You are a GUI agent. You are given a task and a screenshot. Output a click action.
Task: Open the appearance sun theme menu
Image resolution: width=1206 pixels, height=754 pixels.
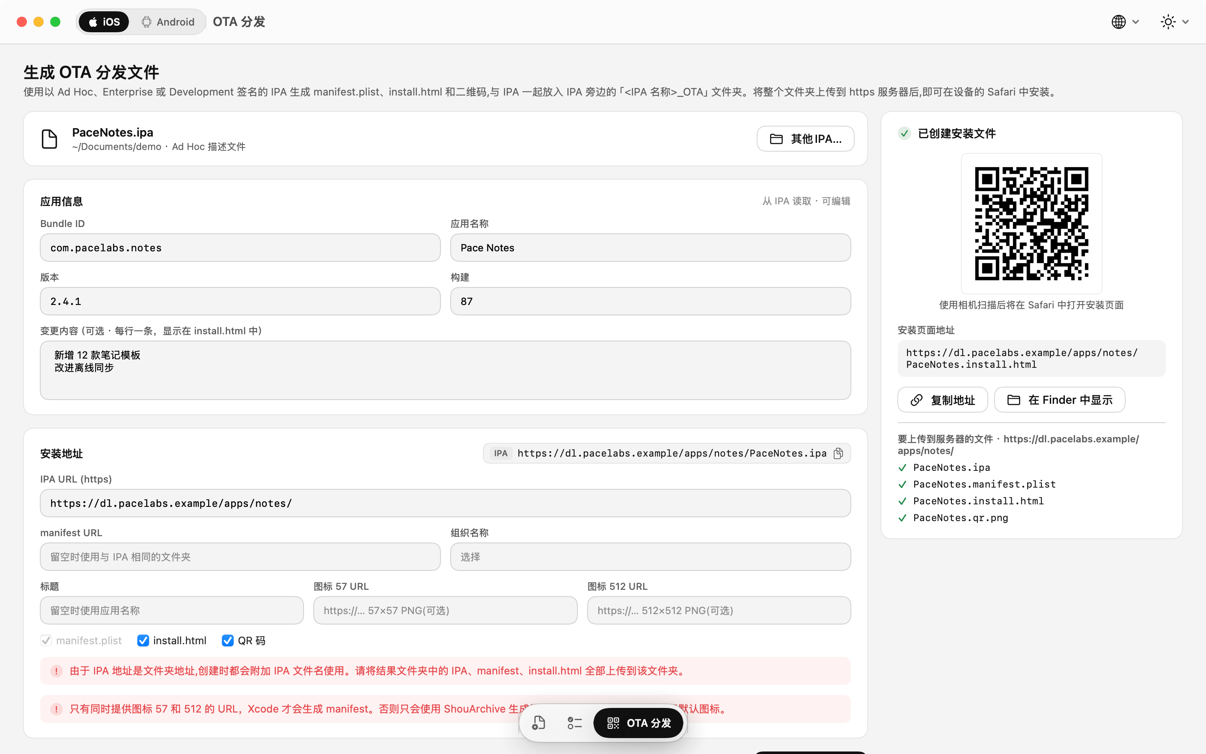coord(1175,22)
